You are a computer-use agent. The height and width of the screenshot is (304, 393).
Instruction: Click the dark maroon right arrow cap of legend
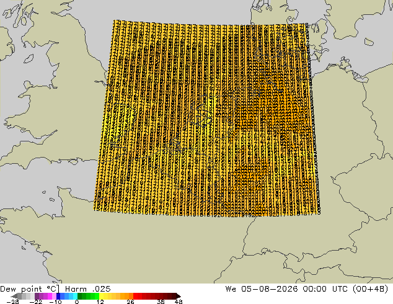click(x=178, y=296)
